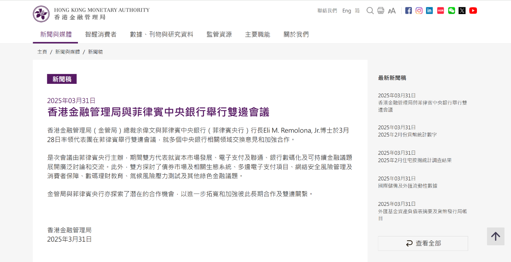Visit the LinkedIn icon link
The width and height of the screenshot is (511, 262).
click(429, 10)
